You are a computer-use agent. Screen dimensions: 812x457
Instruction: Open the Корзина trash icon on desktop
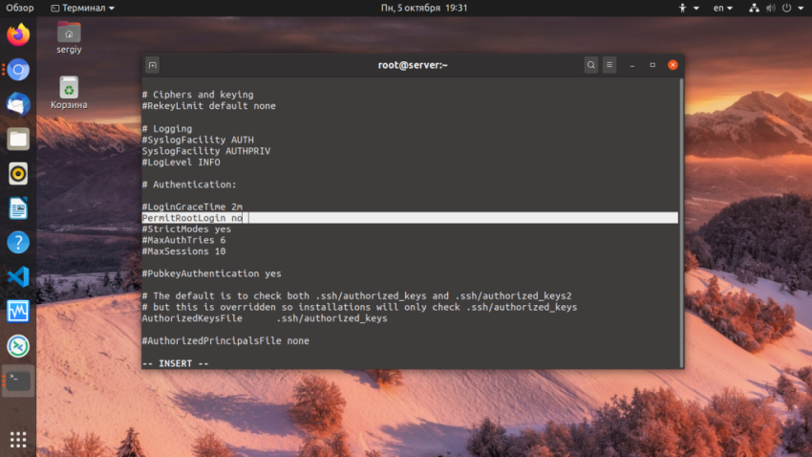coord(69,93)
